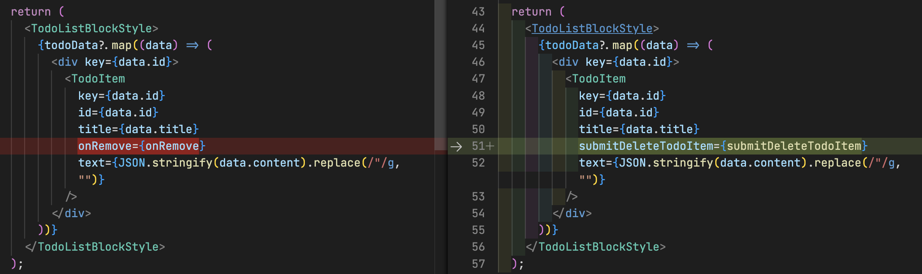Viewport: 922px width, 274px height.
Task: Click '{todoData?.map((data) =>' on line 45
Action: coord(619,45)
